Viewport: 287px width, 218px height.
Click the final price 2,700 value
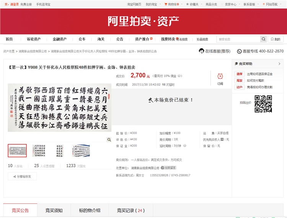(x=138, y=75)
